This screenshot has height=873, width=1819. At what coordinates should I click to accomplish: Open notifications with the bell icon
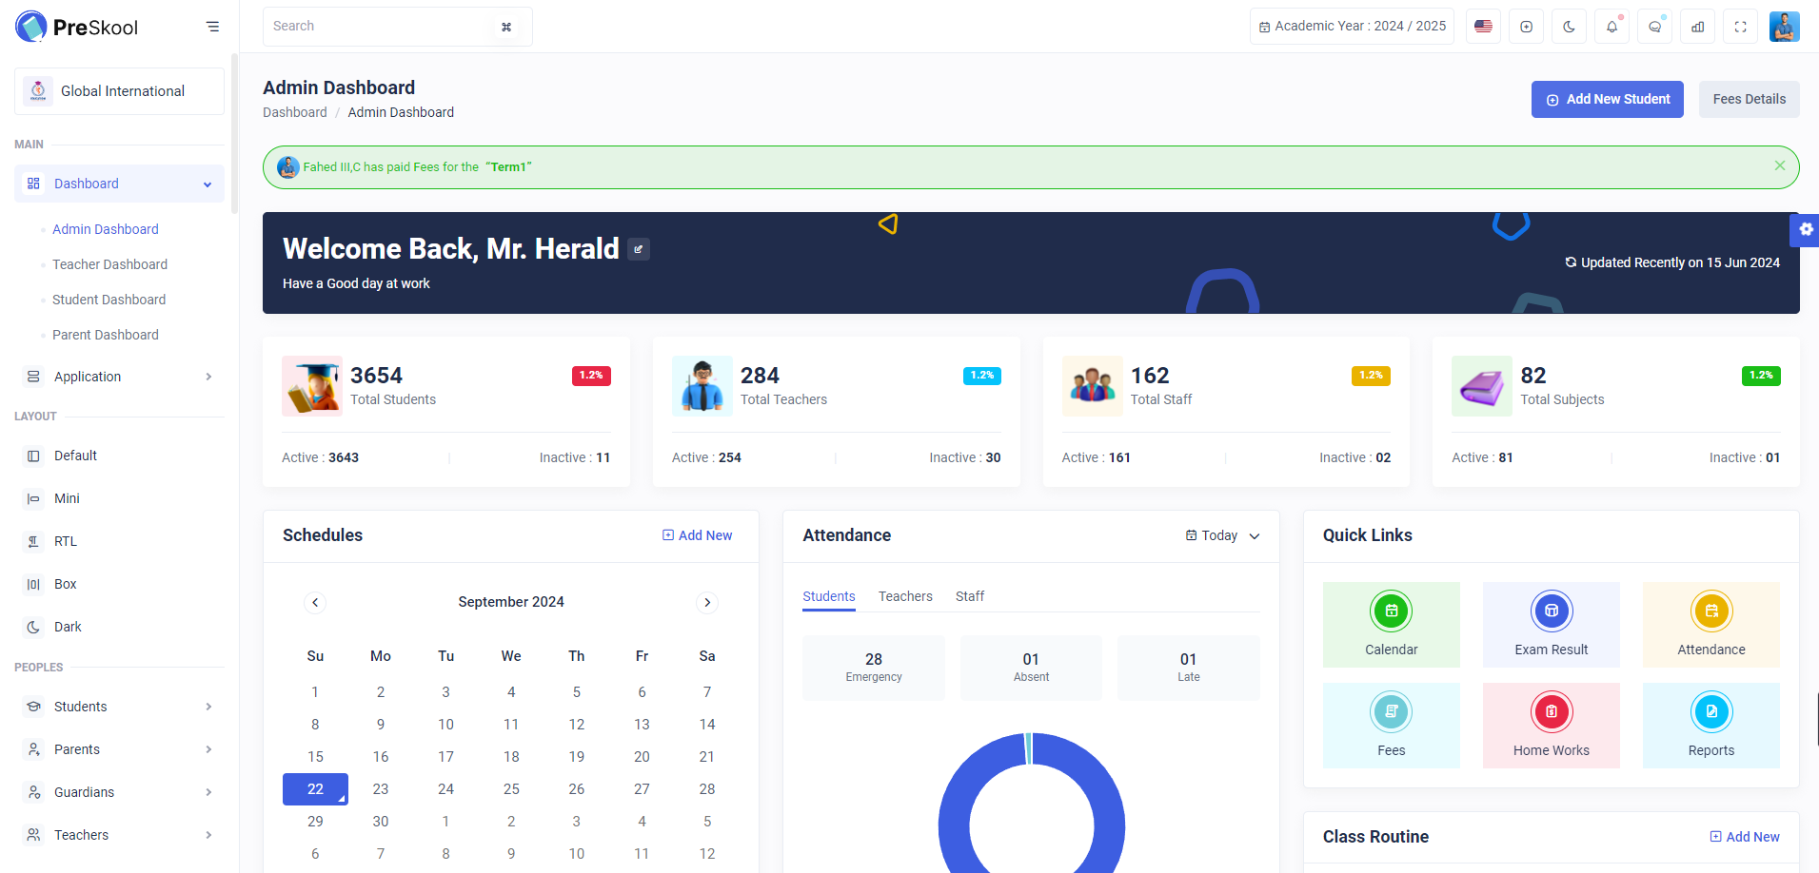(x=1611, y=27)
